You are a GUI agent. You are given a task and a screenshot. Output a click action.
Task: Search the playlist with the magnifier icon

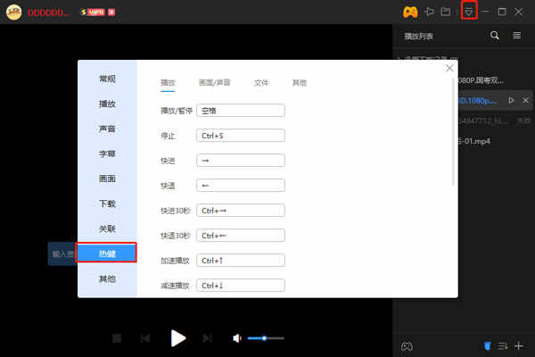(x=494, y=35)
